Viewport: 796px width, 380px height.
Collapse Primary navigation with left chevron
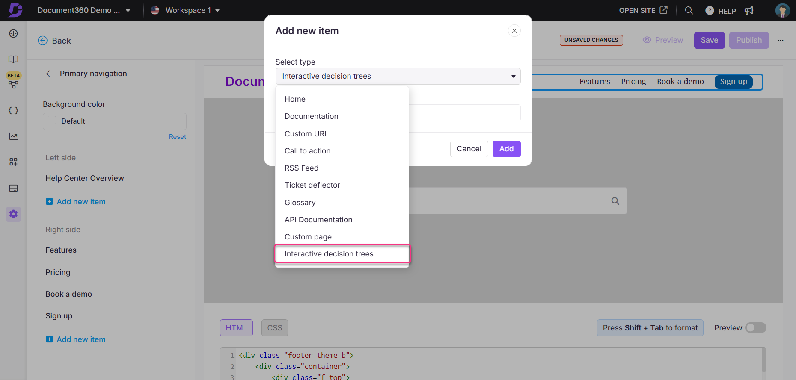pyautogui.click(x=48, y=74)
